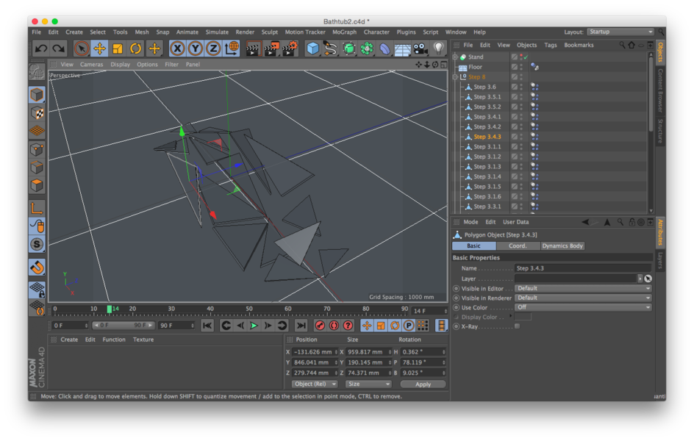
Task: Open the Layout dropdown showing Startup
Action: [620, 32]
